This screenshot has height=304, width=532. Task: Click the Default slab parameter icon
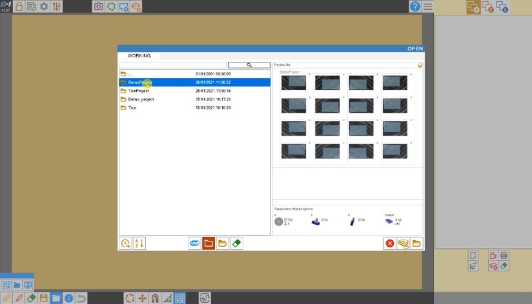(389, 222)
